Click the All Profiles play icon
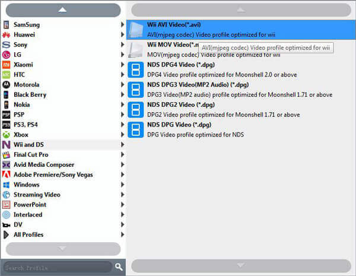This screenshot has height=276, width=356. pyautogui.click(x=6, y=234)
